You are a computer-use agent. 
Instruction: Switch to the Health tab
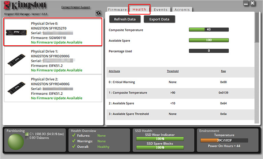139,10
